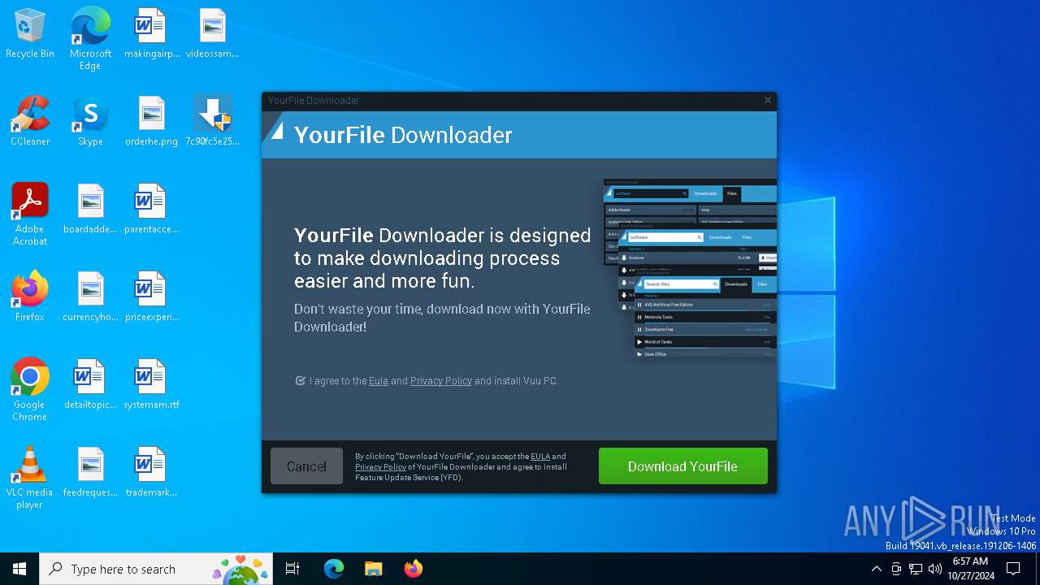Open the network status tray icon
The image size is (1040, 585).
[916, 569]
